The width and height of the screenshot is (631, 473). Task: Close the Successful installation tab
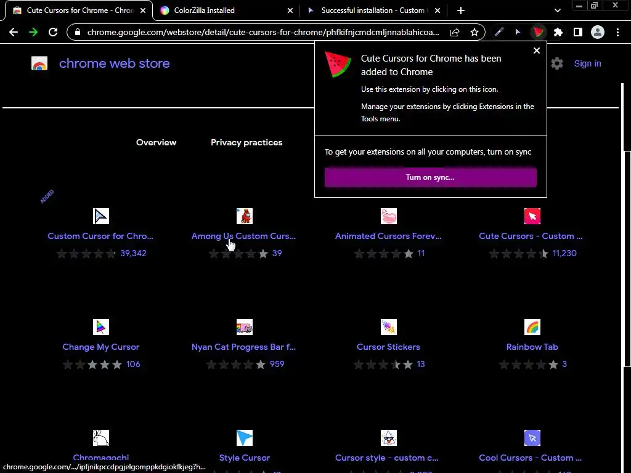pyautogui.click(x=438, y=10)
